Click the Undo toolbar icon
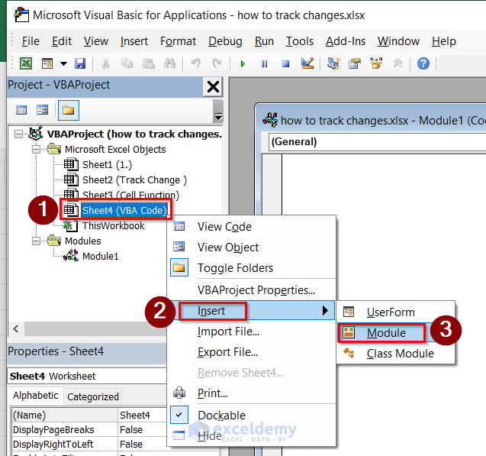486x456 pixels. click(195, 63)
